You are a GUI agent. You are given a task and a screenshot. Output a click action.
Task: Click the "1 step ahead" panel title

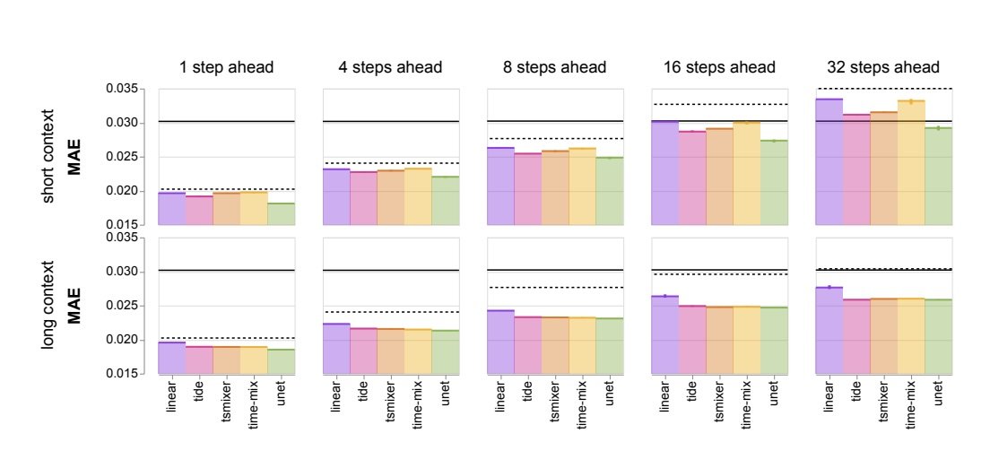(x=225, y=67)
